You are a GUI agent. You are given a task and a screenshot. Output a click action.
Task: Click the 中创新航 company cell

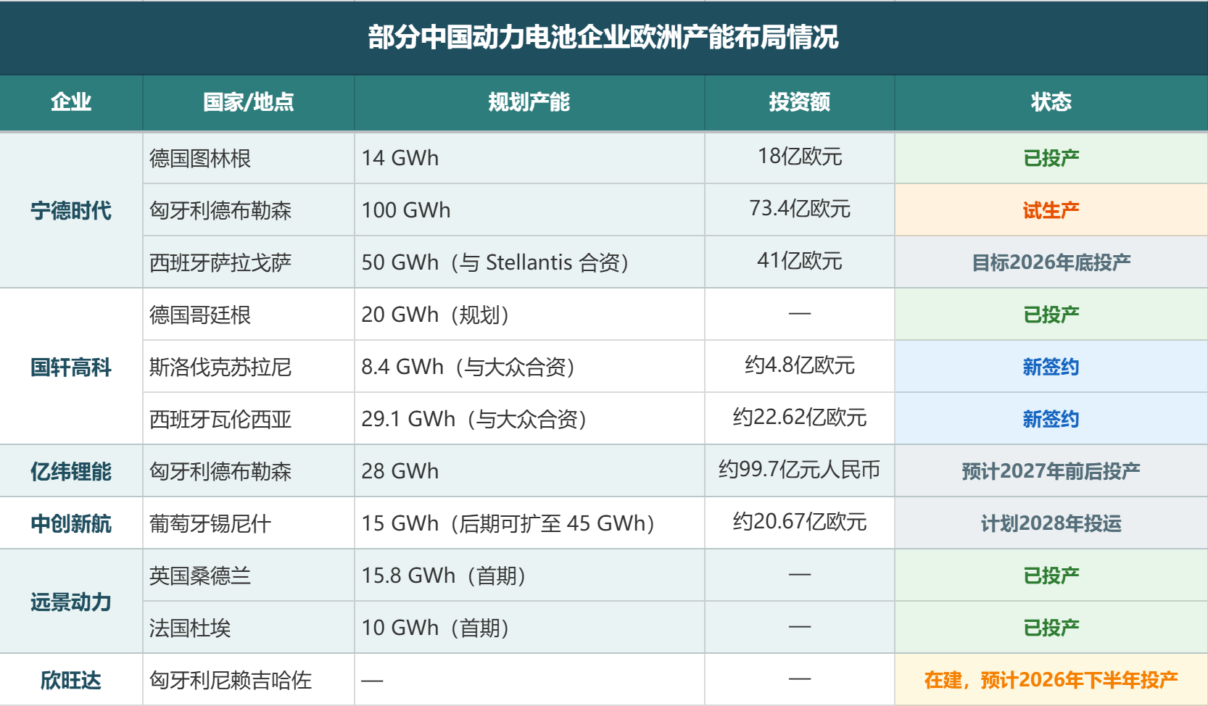point(71,523)
